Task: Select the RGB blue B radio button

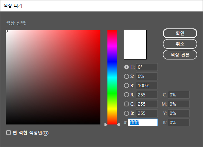Action: [x=126, y=113]
